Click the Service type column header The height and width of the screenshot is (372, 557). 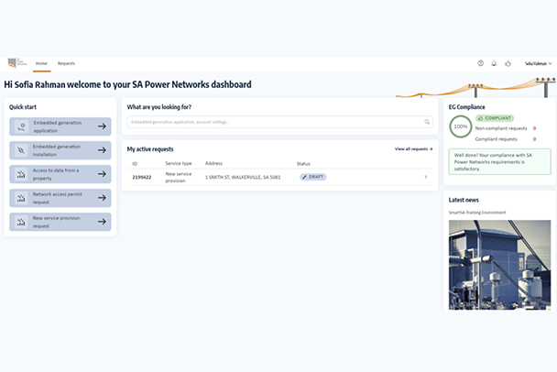tap(179, 163)
